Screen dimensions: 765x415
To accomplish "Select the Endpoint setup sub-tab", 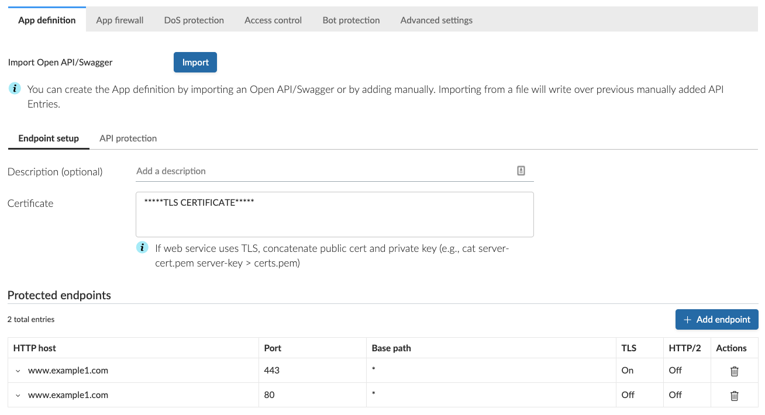I will pyautogui.click(x=49, y=139).
